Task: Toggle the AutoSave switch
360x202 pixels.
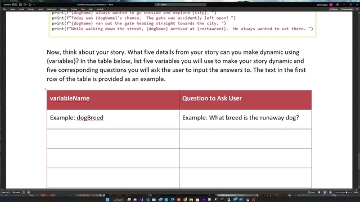Action: click(14, 4)
